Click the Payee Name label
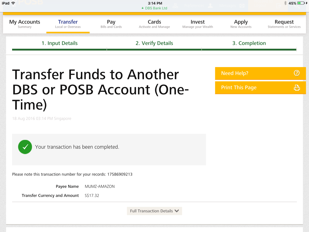This screenshot has height=232, width=309. click(x=67, y=186)
